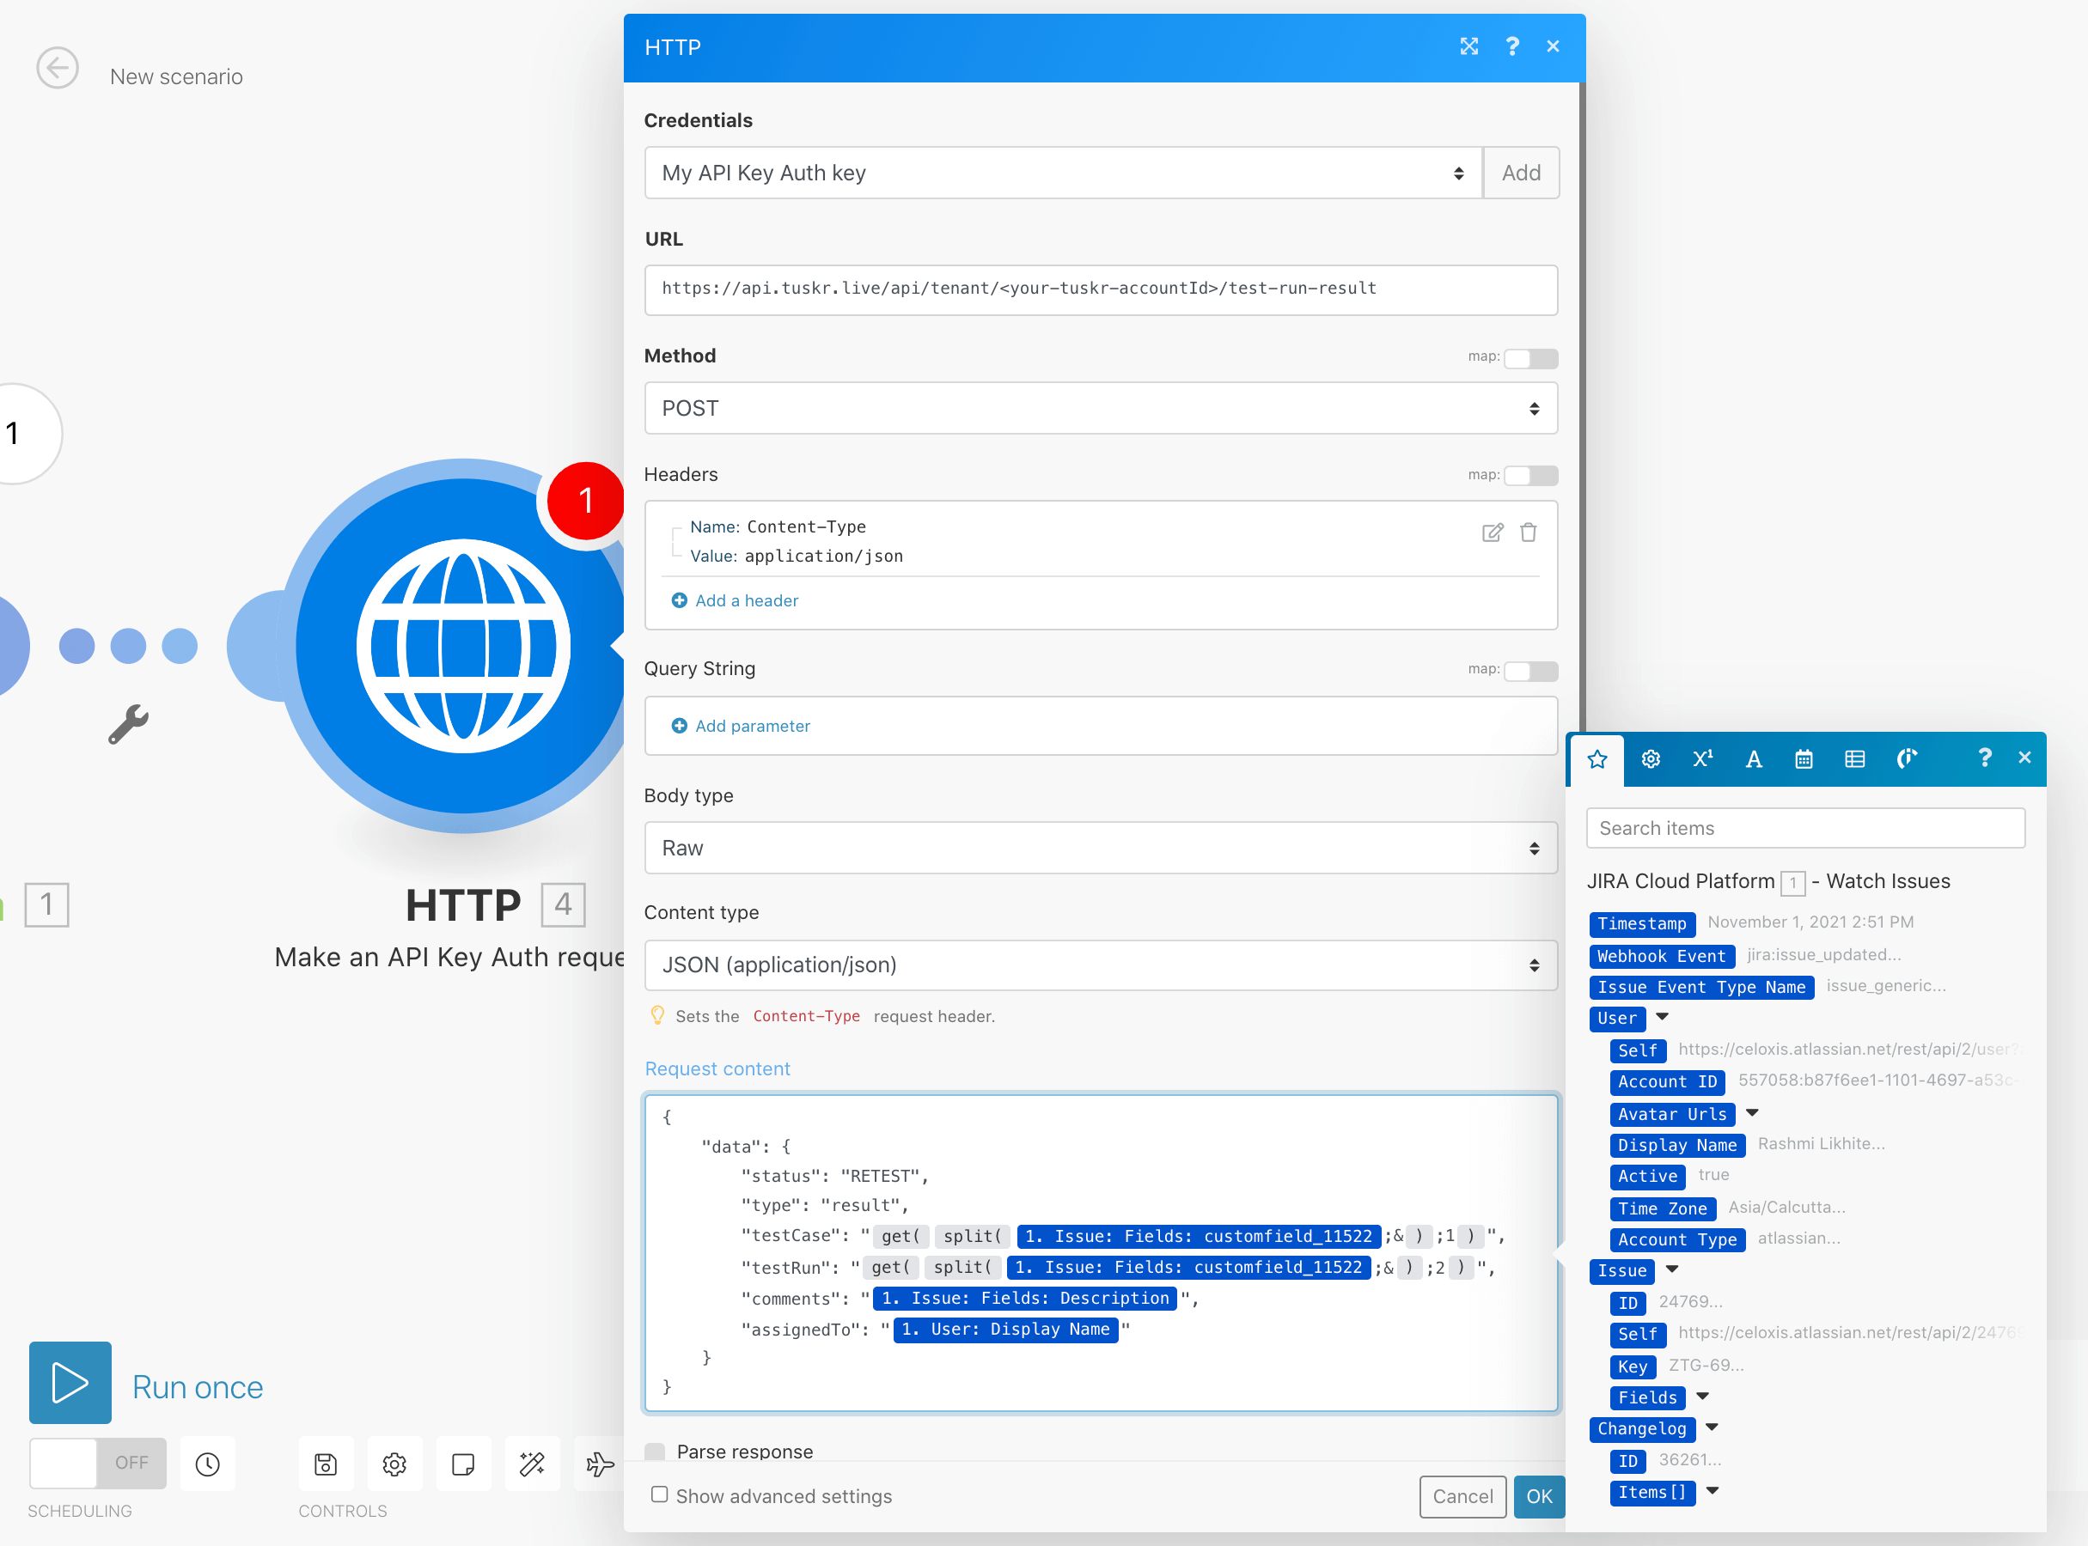Open math functions tab in mapping panel
This screenshot has width=2088, height=1546.
(1702, 759)
